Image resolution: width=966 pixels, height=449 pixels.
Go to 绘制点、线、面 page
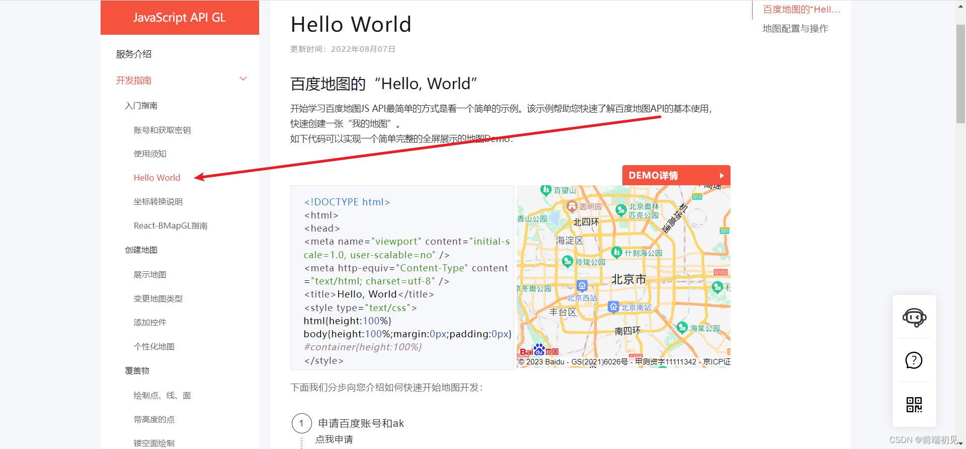[x=162, y=395]
